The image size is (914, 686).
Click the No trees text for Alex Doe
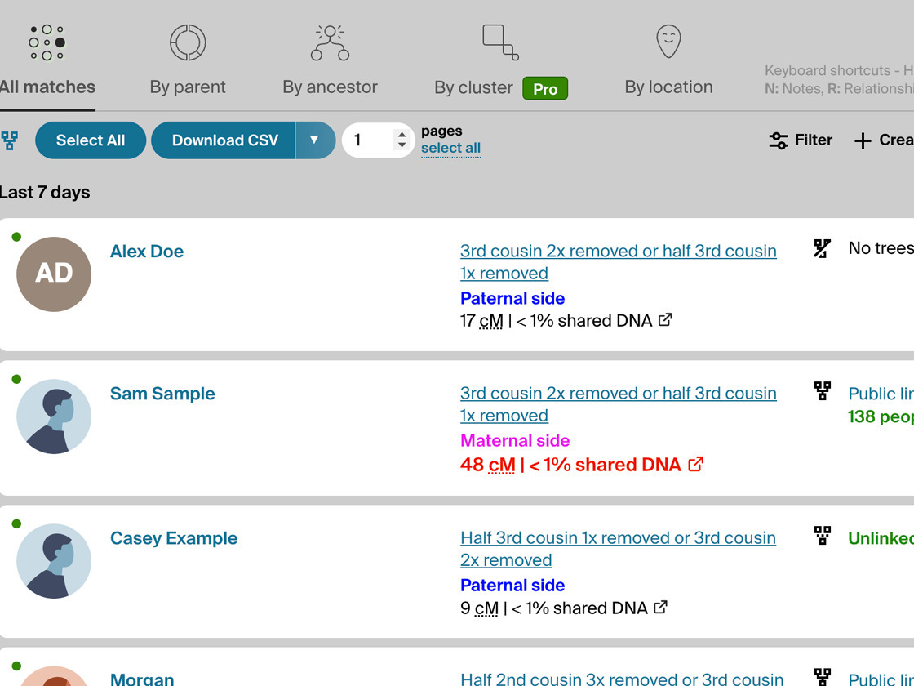(x=881, y=248)
